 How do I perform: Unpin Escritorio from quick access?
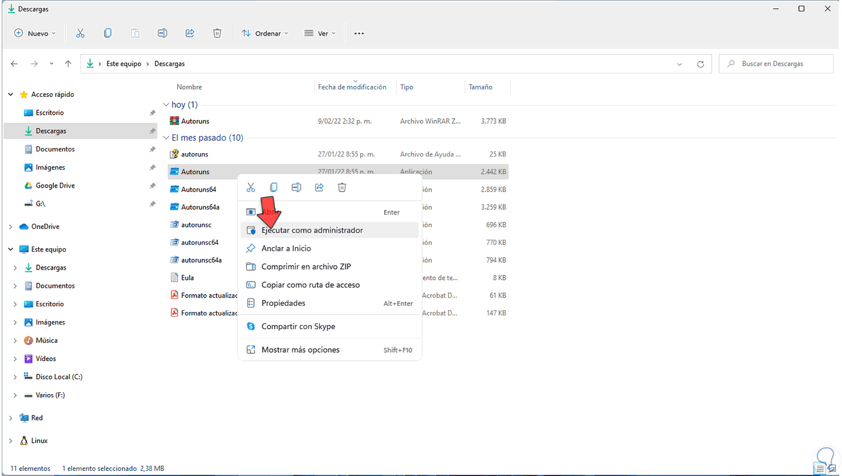coord(152,113)
